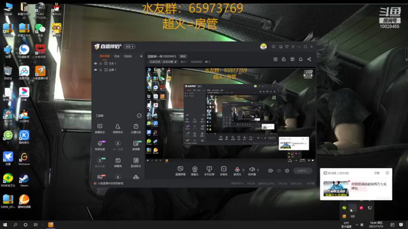
Task: Add 直播屏幕 screen capture source
Action: (x=180, y=171)
